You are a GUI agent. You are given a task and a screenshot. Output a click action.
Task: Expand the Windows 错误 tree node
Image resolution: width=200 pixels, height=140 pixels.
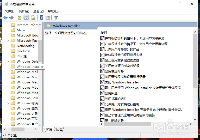(x=8, y=103)
